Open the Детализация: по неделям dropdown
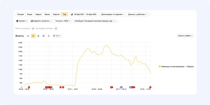 113,14
